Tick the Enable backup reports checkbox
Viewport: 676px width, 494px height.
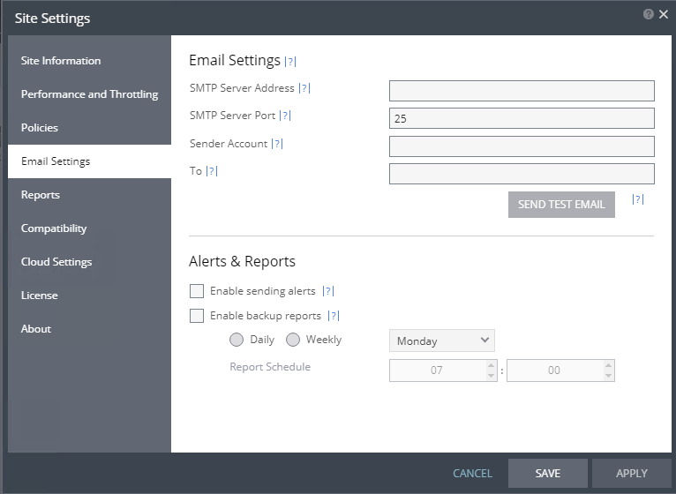[197, 316]
